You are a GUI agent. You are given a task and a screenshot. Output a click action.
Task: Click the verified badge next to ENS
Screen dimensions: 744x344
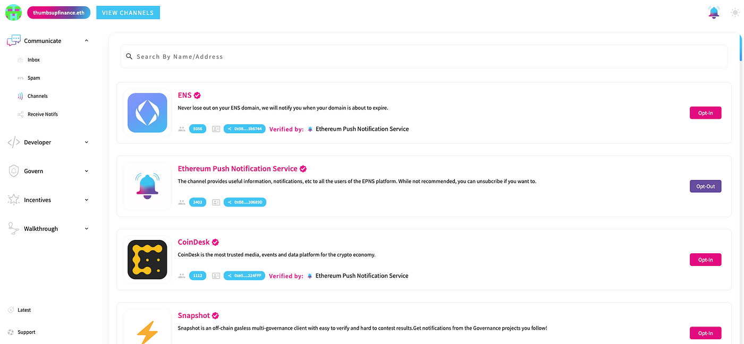197,96
